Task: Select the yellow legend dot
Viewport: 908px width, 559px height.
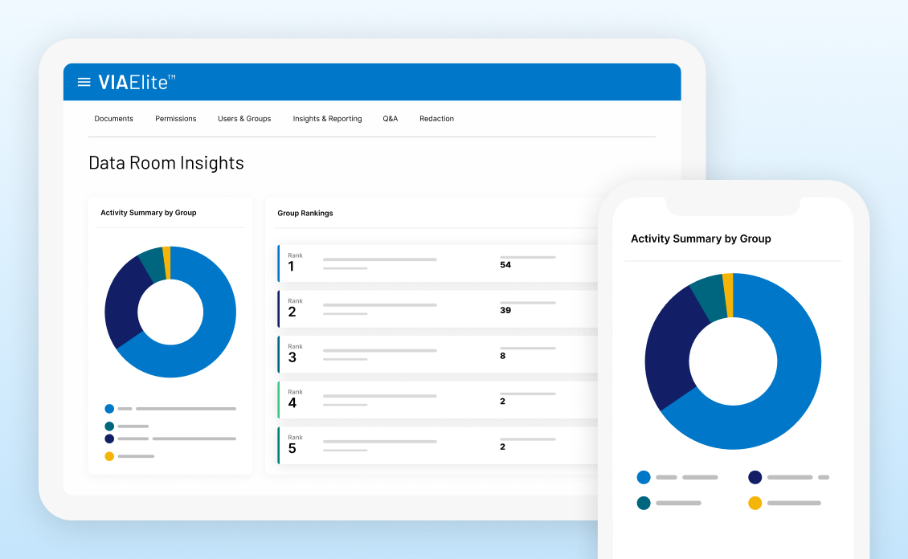Action: coord(108,455)
